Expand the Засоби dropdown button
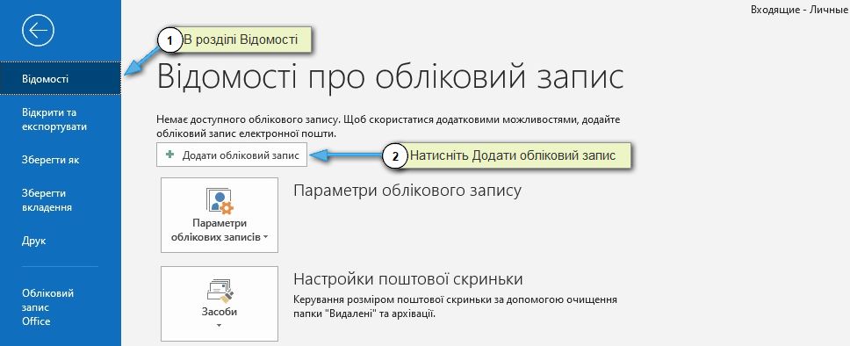The image size is (850, 346). tap(220, 303)
